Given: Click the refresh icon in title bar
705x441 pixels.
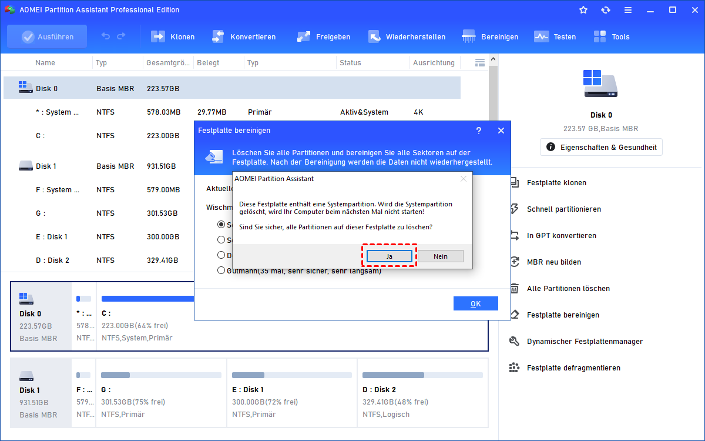Looking at the screenshot, I should [x=605, y=10].
